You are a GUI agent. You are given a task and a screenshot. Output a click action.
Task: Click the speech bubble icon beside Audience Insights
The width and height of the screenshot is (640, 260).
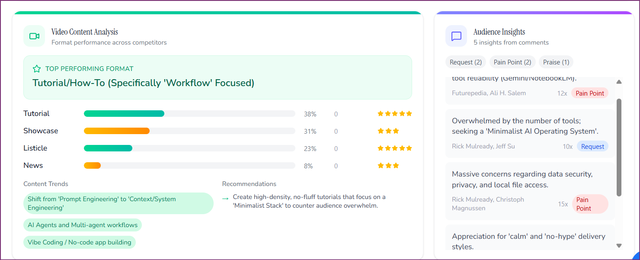(456, 36)
